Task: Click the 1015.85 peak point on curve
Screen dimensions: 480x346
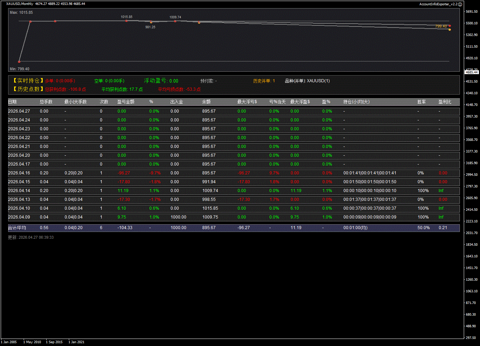Action: [x=126, y=21]
